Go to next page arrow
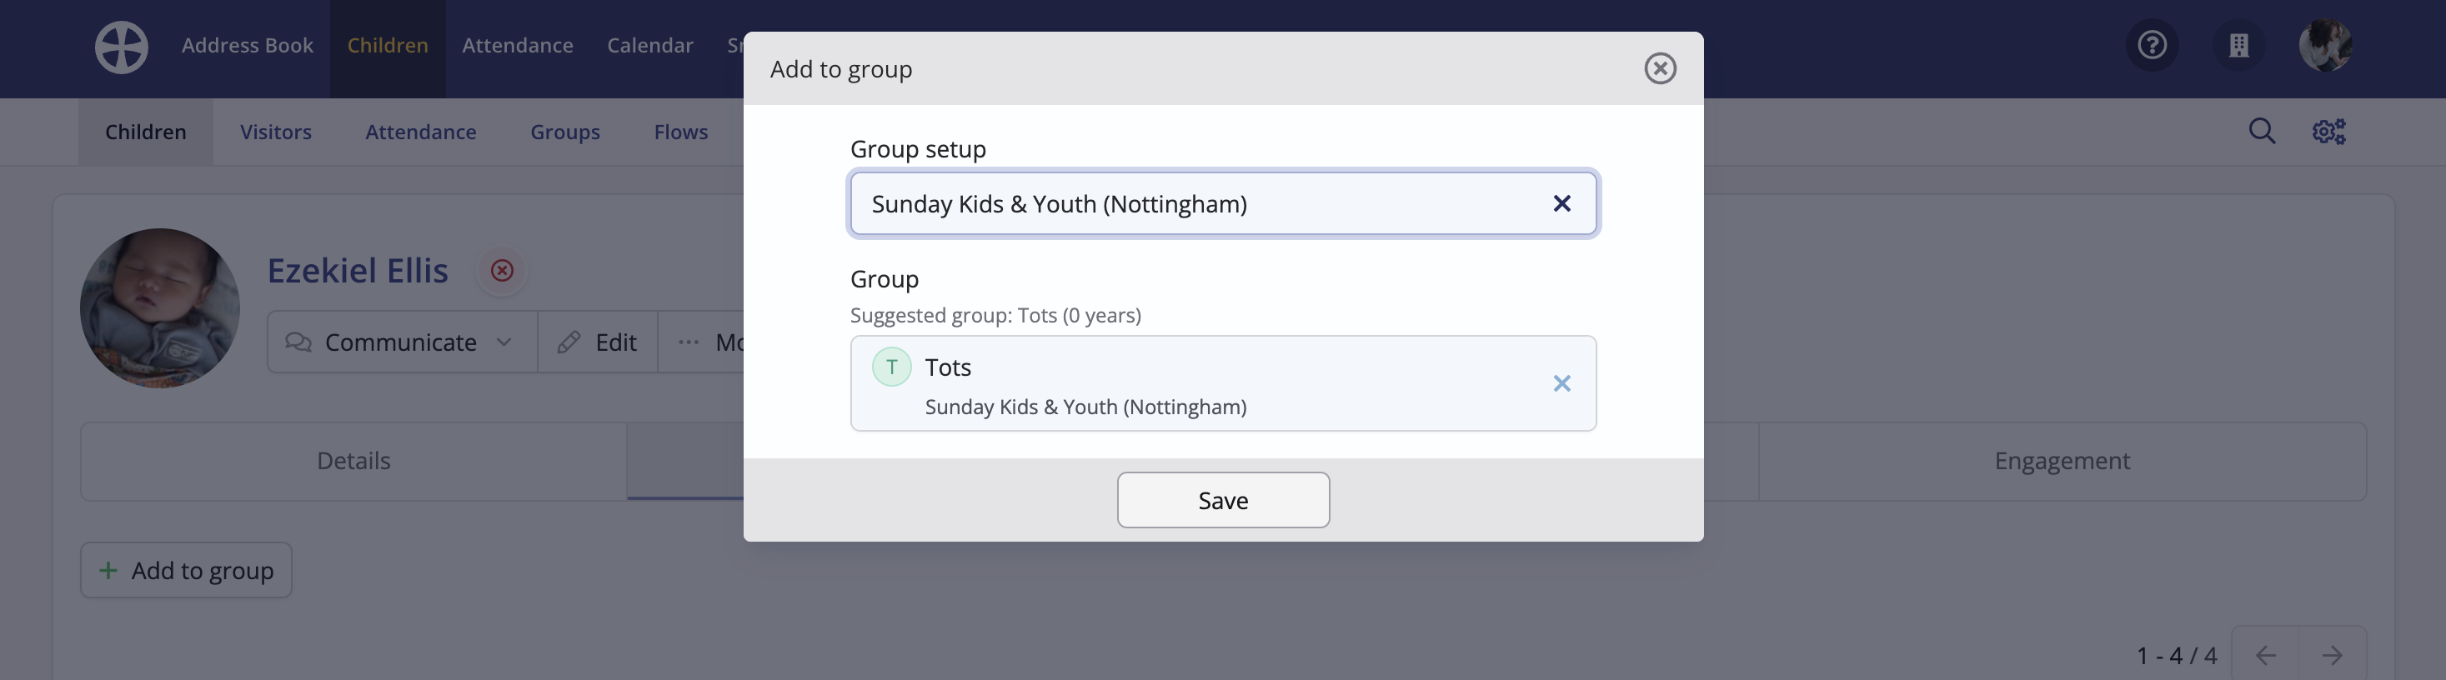This screenshot has width=2446, height=680. pyautogui.click(x=2332, y=655)
